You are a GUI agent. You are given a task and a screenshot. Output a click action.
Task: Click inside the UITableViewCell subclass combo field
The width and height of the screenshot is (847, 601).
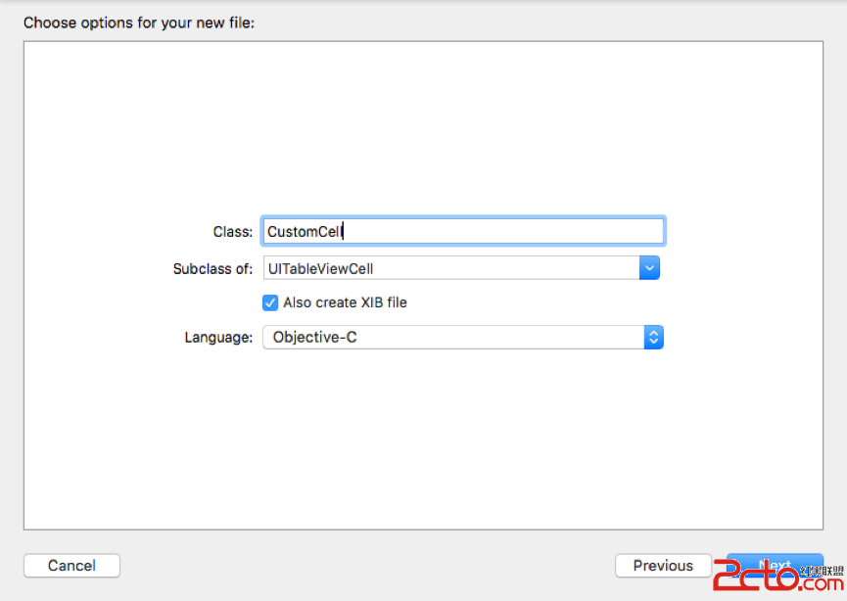450,268
